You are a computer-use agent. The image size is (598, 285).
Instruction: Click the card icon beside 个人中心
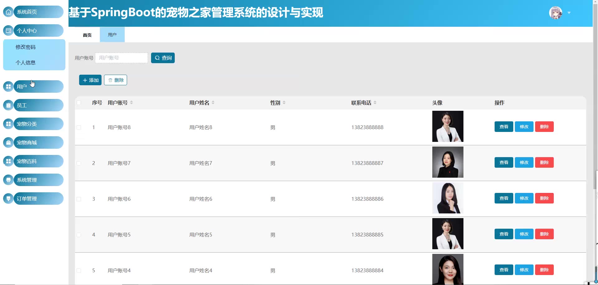tap(8, 30)
